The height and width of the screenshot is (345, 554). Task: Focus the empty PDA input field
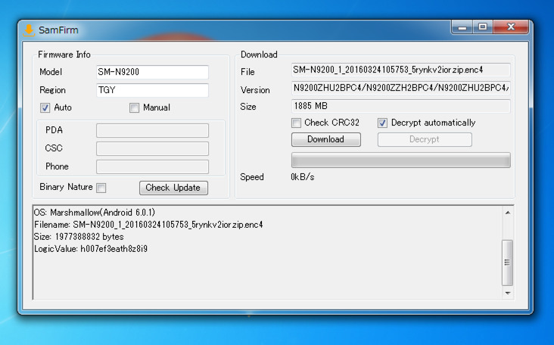[x=152, y=130]
